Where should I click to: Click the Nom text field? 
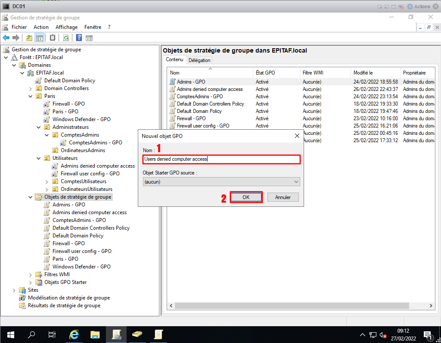click(x=221, y=159)
